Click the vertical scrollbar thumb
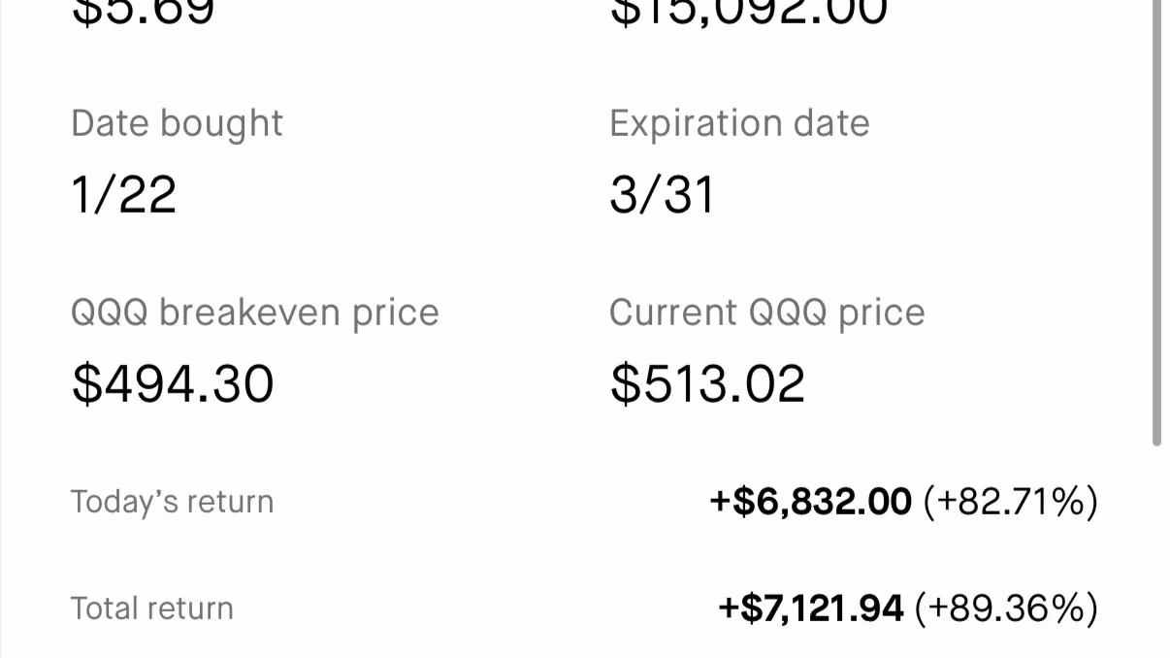 point(1156,223)
